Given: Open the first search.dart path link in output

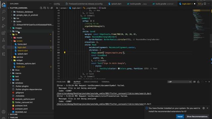Looking at the screenshot, I should [104, 93].
